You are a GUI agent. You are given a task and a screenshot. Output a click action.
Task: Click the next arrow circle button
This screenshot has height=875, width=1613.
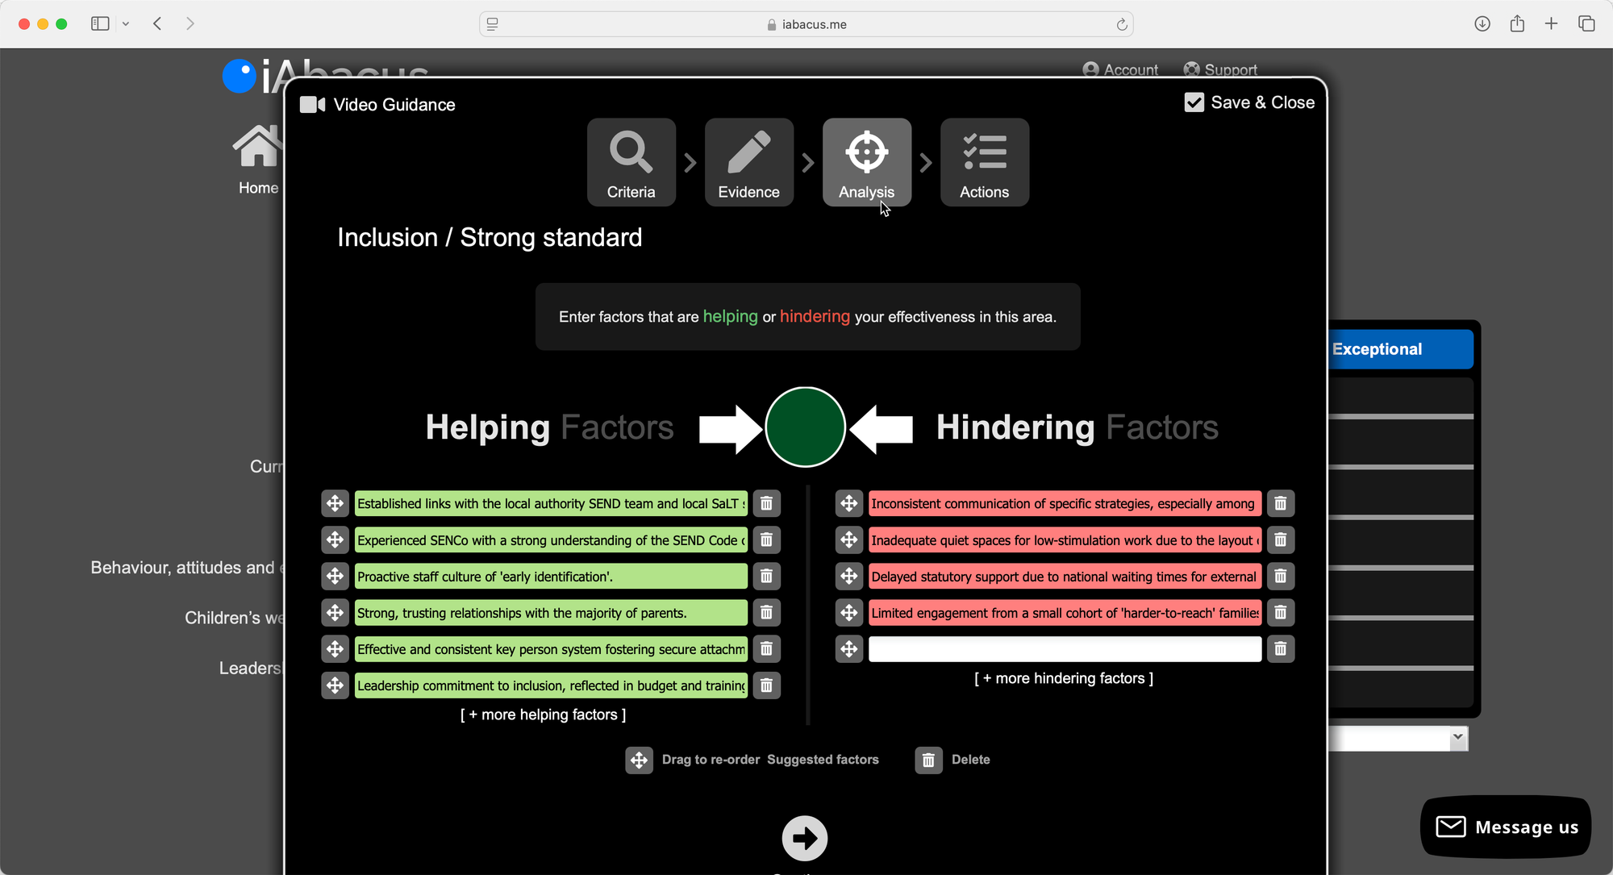point(804,839)
